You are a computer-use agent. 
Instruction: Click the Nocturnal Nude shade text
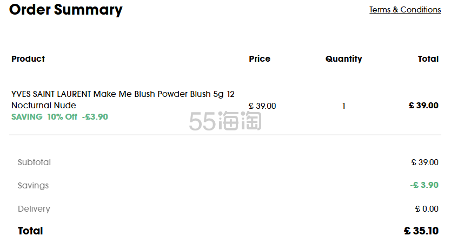(44, 106)
